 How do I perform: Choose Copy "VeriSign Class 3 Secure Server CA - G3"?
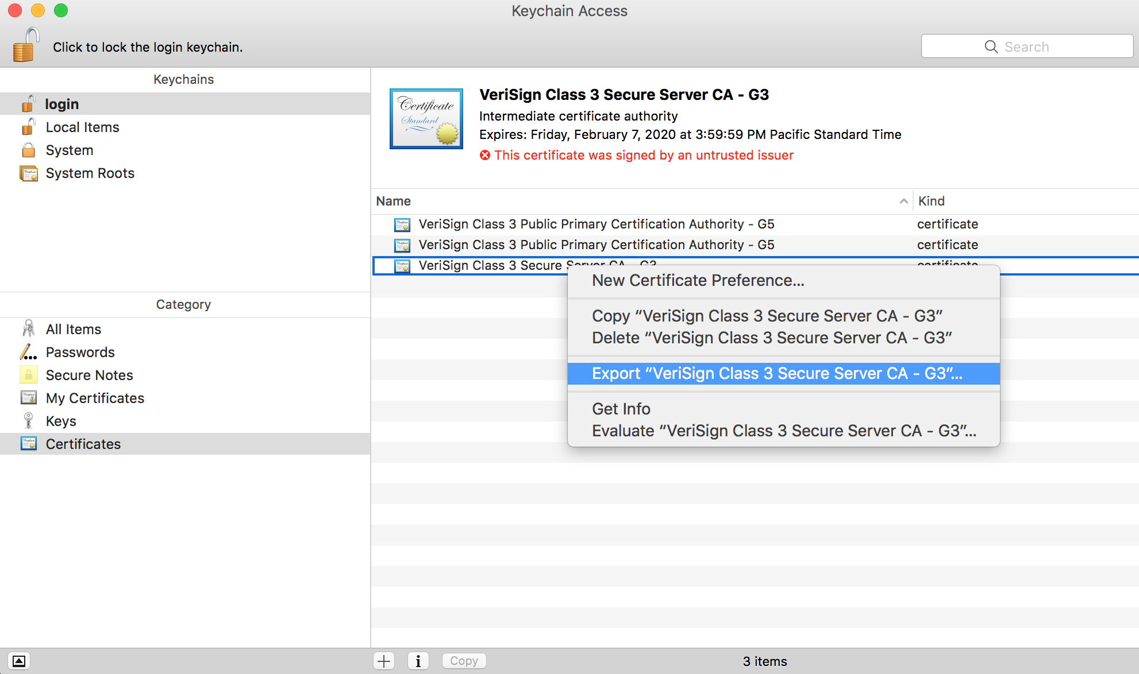pyautogui.click(x=783, y=316)
